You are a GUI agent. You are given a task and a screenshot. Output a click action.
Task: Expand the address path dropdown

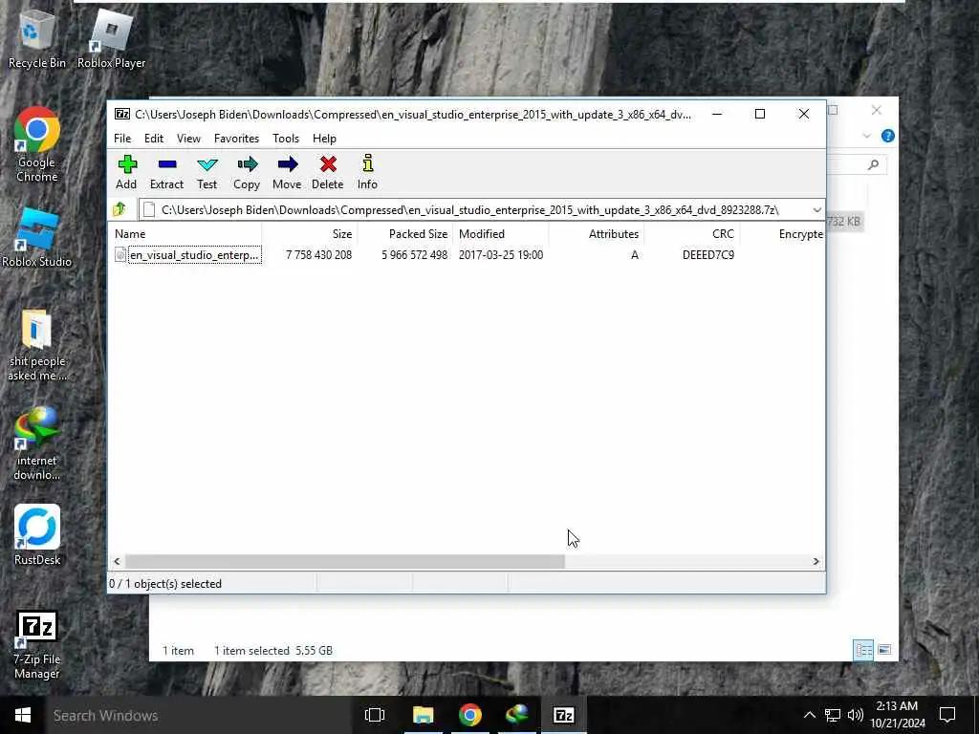point(816,209)
